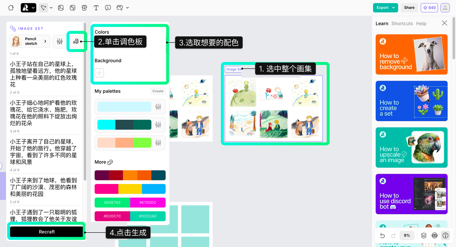Open the Export dropdown
This screenshot has width=456, height=247.
coord(385,7)
